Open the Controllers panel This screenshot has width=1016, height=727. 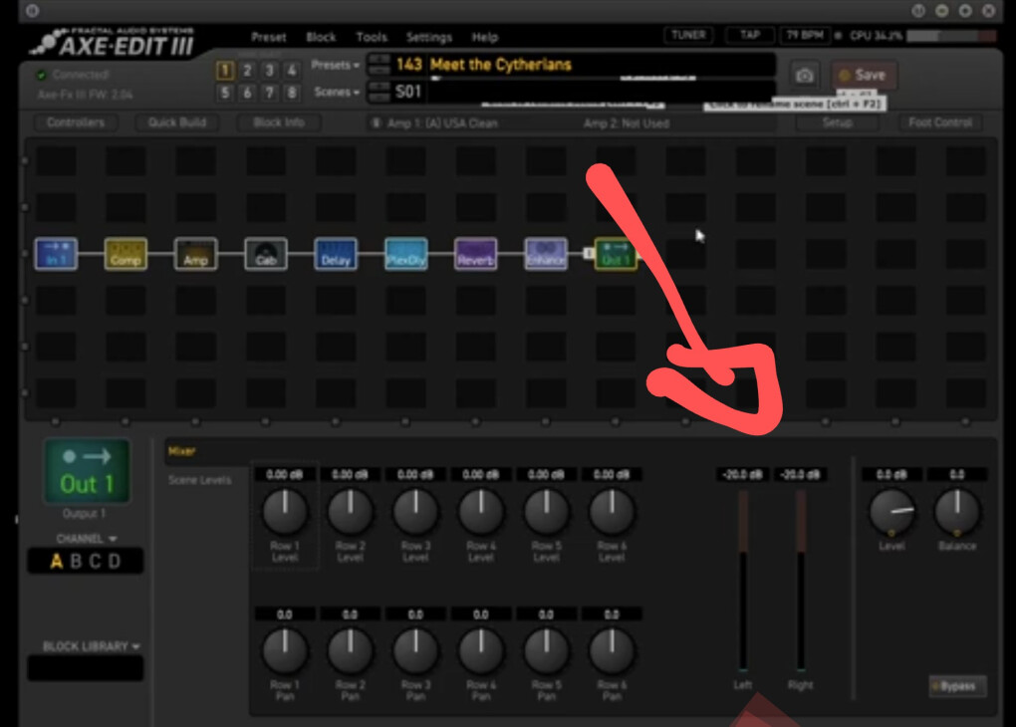point(75,122)
